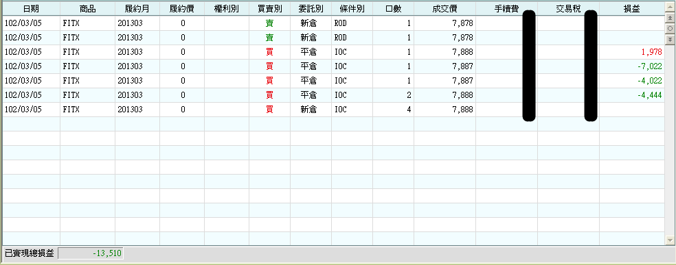Click IOC in the row with -4,444
The width and height of the screenshot is (676, 265).
[x=340, y=95]
